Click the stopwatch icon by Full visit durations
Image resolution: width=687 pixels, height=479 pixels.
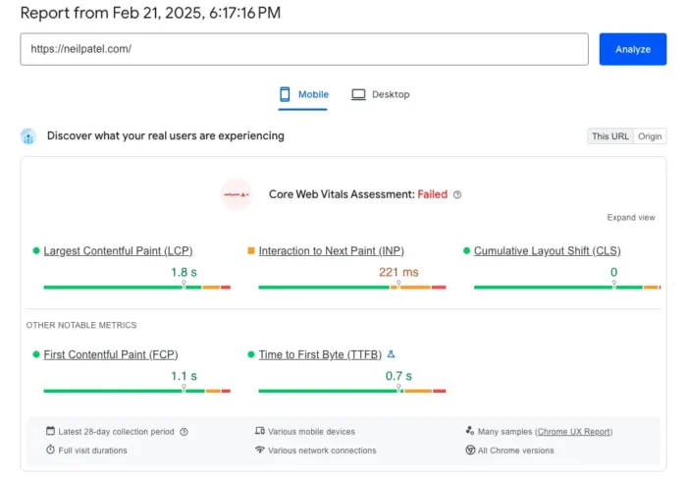[x=50, y=450]
